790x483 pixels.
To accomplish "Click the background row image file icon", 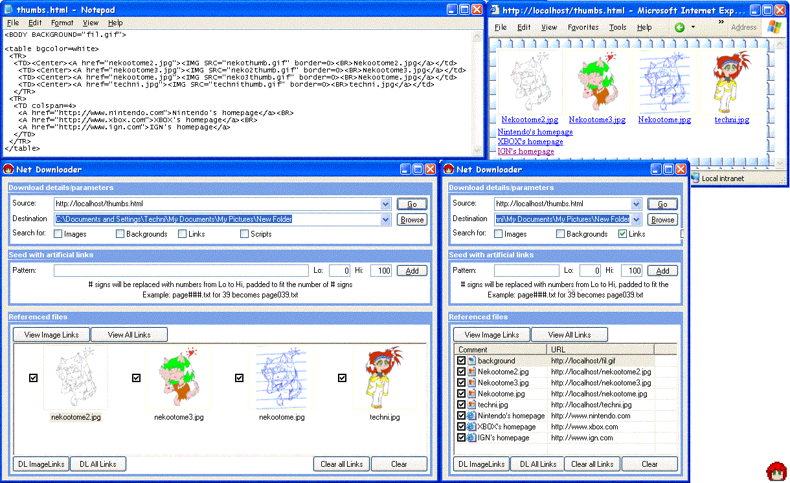I will click(x=471, y=361).
